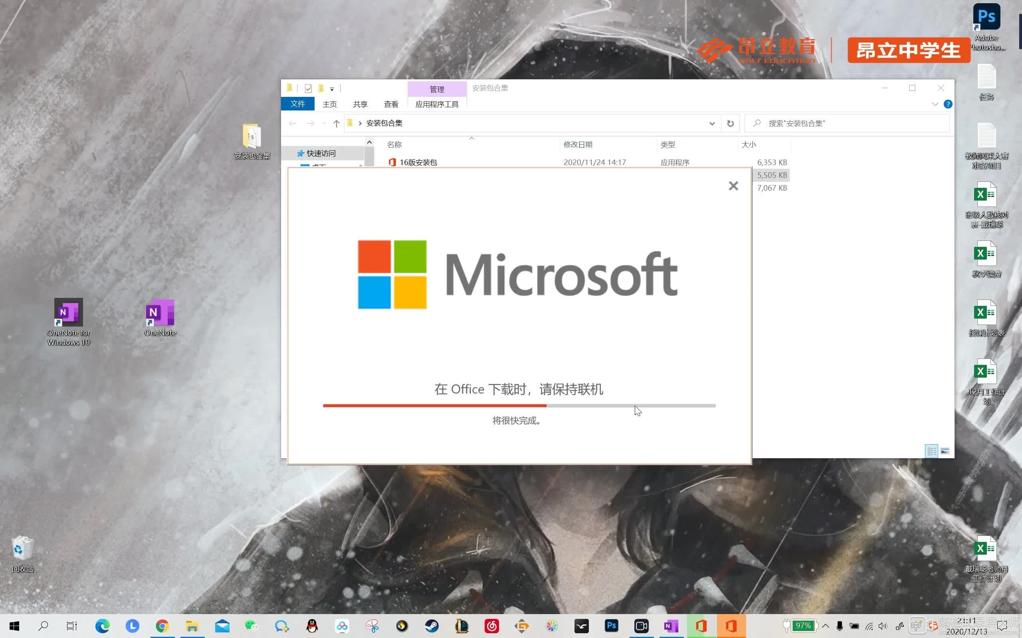
Task: Expand the address bar history dropdown
Action: (712, 123)
